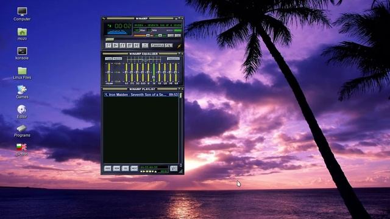Click the Winamp Playlist title bar
The image size is (390, 219).
coord(142,89)
